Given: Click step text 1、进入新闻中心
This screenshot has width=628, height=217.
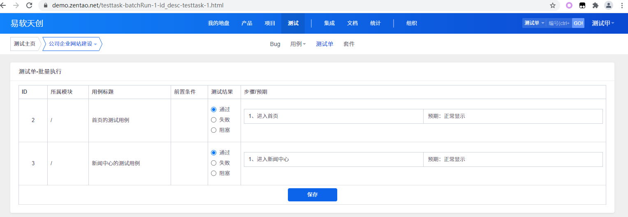Looking at the screenshot, I should 269,159.
